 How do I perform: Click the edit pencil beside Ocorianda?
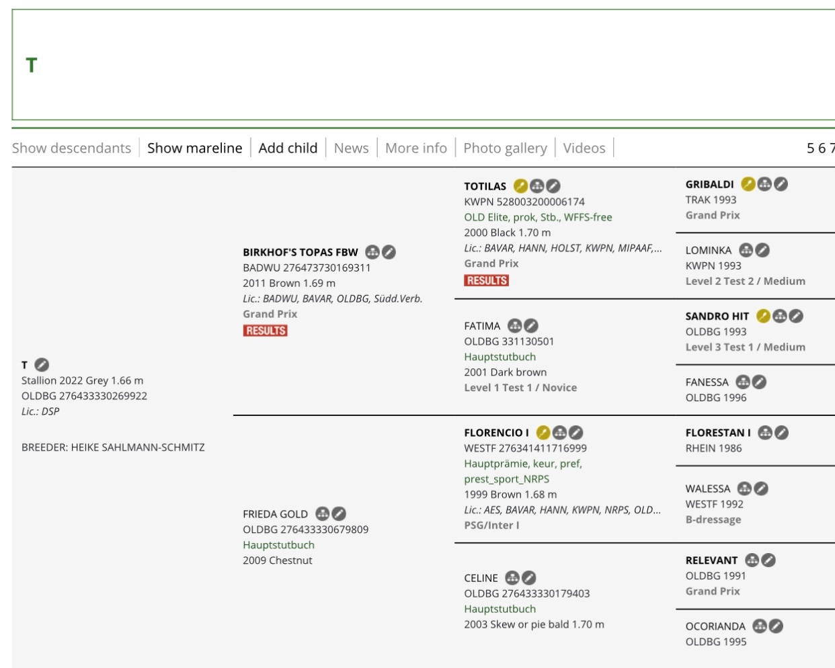pyautogui.click(x=776, y=626)
